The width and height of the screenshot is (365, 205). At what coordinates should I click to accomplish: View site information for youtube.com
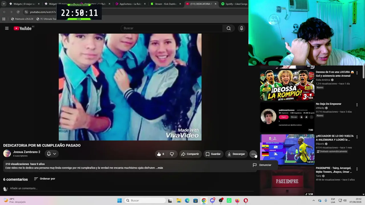26,12
